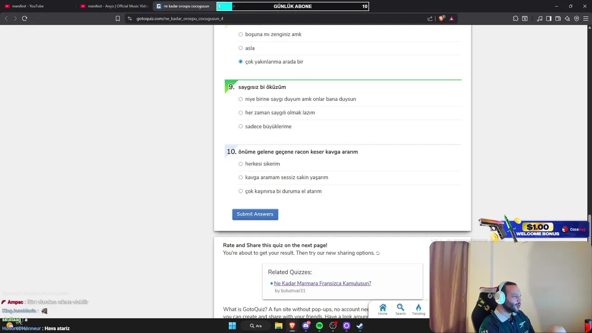Click the CaseHug $1.00 welcome bonus banner
Screen dimensions: 592x333
point(533,229)
